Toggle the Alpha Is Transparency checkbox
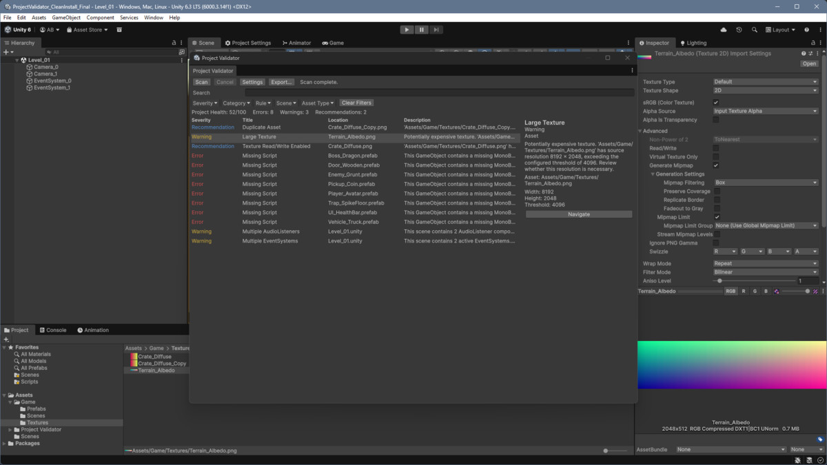827x465 pixels. (x=716, y=120)
